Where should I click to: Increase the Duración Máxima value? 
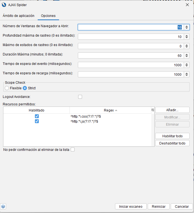click(x=187, y=54)
